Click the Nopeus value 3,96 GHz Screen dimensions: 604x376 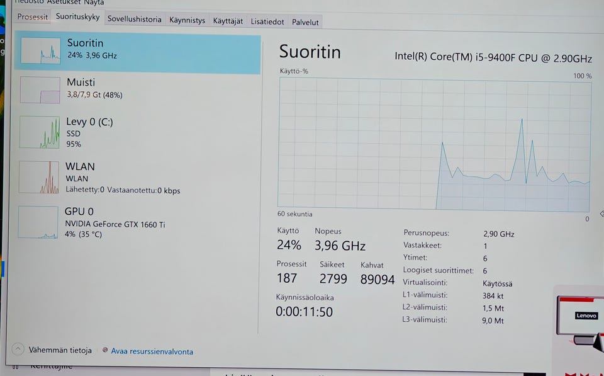[340, 245]
